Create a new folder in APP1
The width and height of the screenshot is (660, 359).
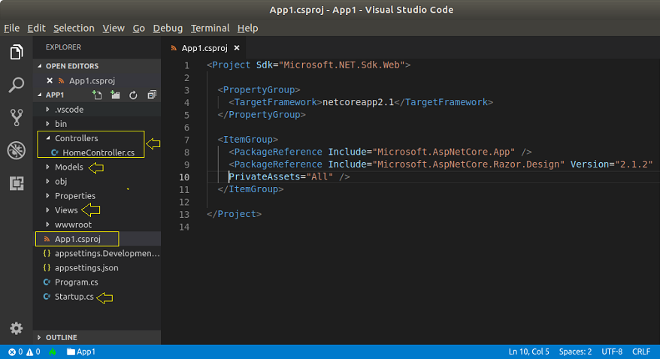point(115,95)
